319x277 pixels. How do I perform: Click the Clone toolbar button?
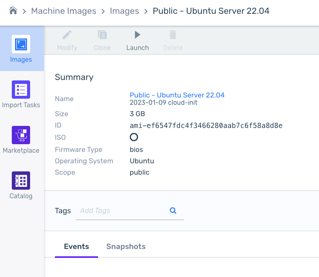coord(103,41)
